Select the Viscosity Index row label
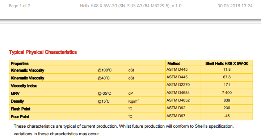261x140 pixels. (24, 86)
